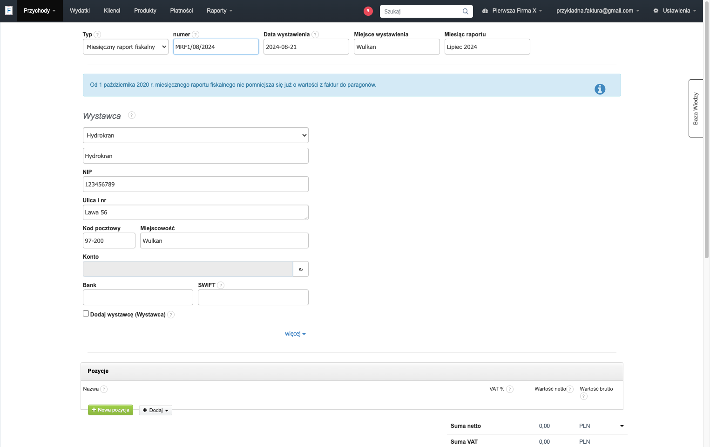Click the greyed Konto field

(188, 269)
